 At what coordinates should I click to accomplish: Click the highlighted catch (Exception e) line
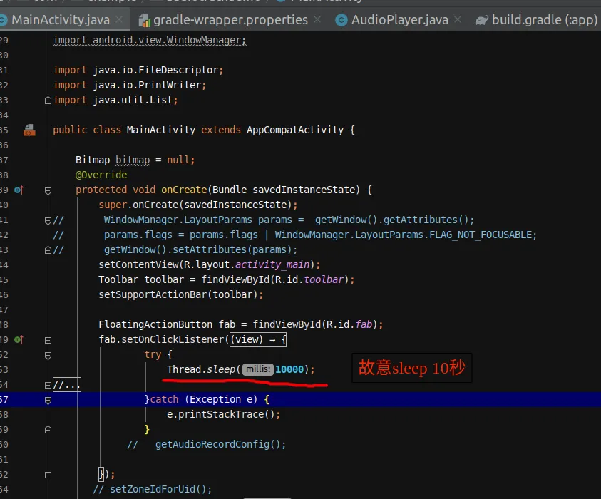301,399
